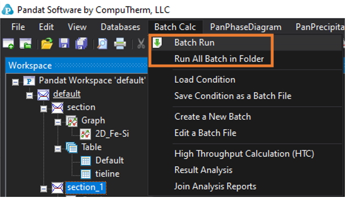Click the open folder toolbar icon
The image size is (346, 198).
47,43
